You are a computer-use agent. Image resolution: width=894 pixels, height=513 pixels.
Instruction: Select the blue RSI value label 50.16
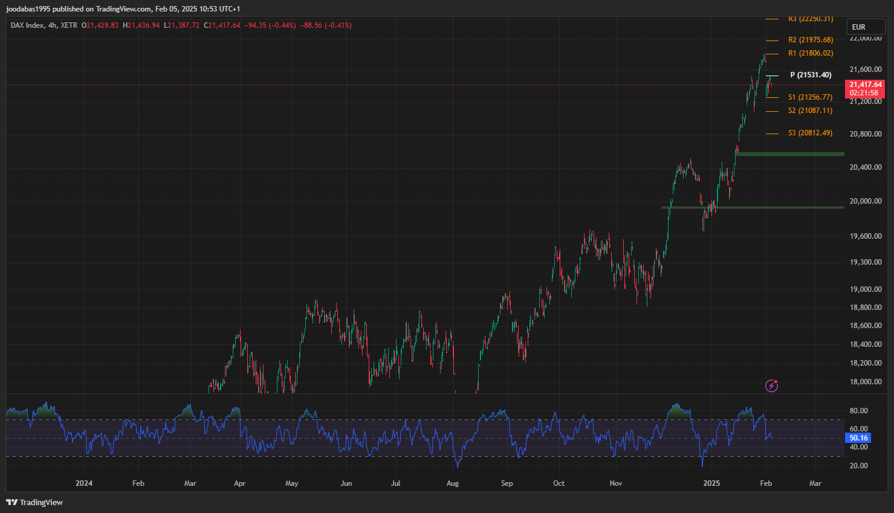pos(858,438)
